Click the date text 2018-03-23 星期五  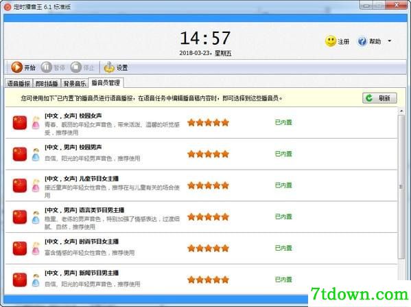point(205,54)
